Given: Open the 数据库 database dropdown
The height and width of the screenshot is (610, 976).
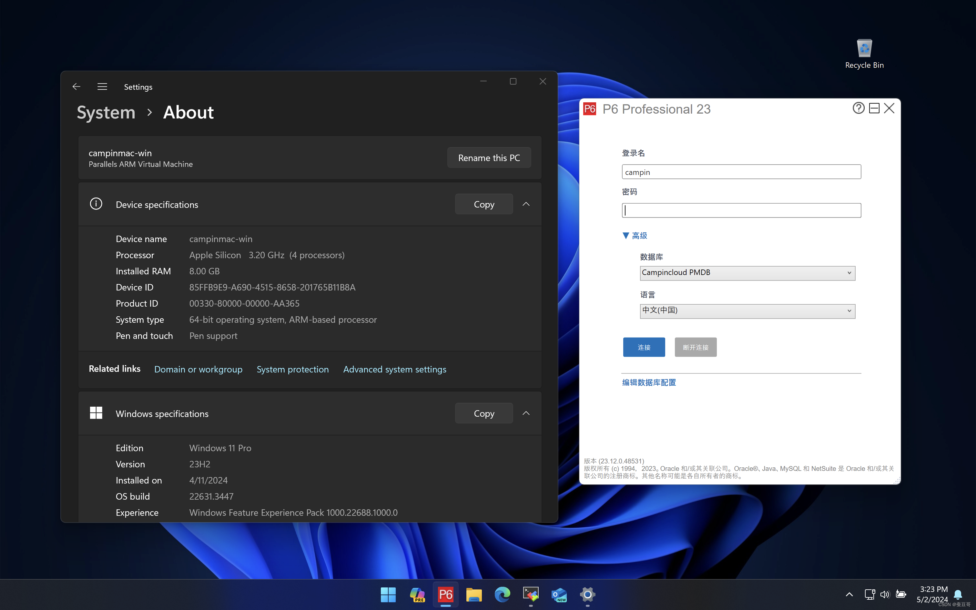Looking at the screenshot, I should tap(747, 273).
